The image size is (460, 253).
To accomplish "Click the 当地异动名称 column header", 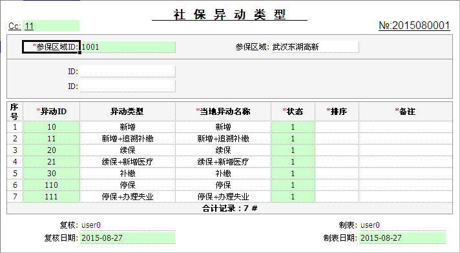I will coord(223,112).
